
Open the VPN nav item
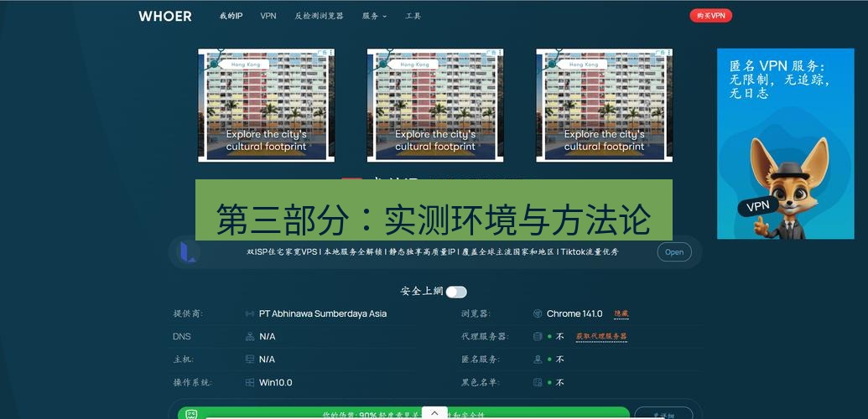click(268, 16)
